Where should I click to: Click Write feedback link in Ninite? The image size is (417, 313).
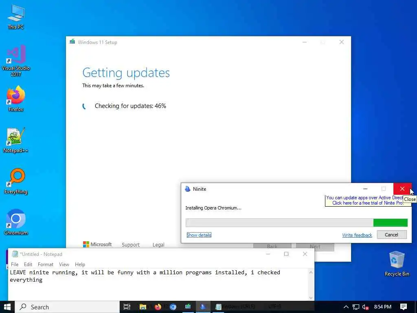tap(357, 235)
